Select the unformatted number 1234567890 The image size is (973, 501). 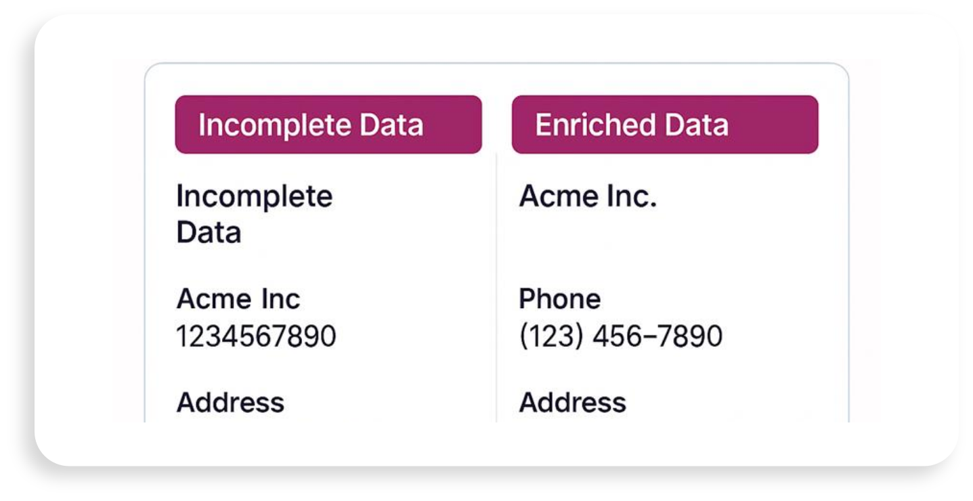[256, 336]
